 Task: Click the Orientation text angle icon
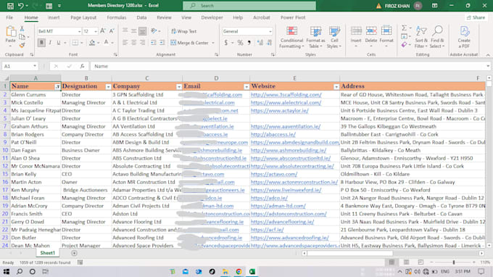(x=154, y=30)
